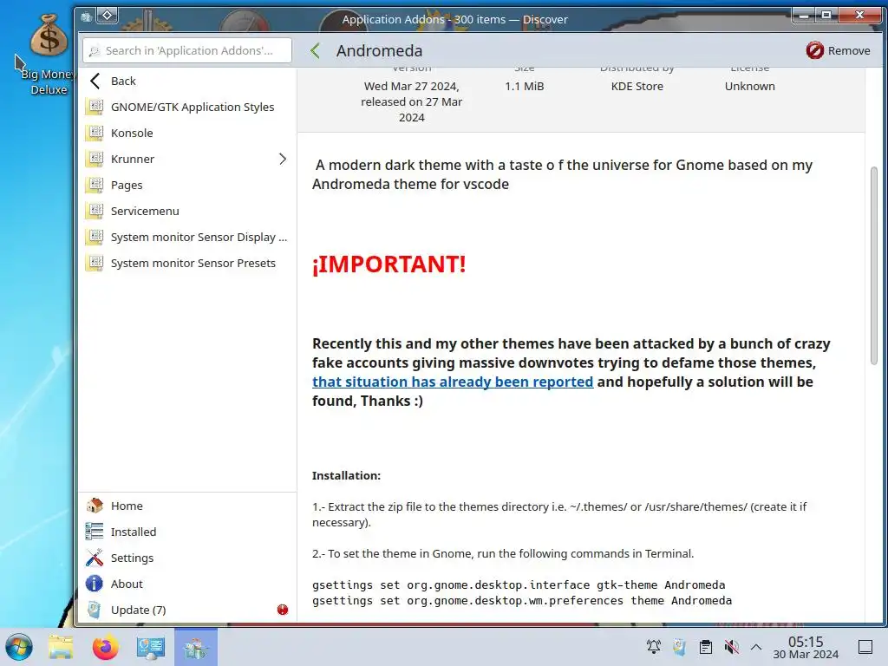Open the Start menu orb in the taskbar

click(x=19, y=647)
